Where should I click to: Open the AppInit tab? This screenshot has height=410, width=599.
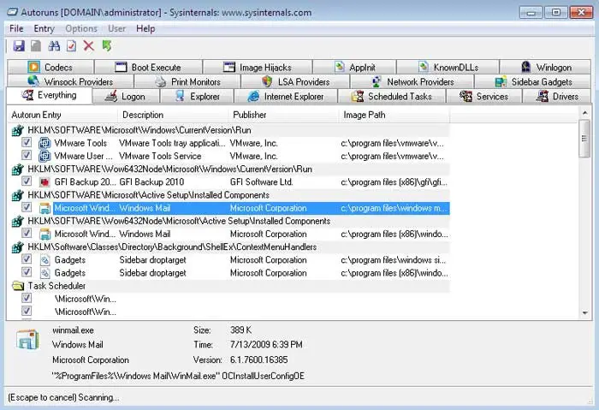pyautogui.click(x=354, y=68)
